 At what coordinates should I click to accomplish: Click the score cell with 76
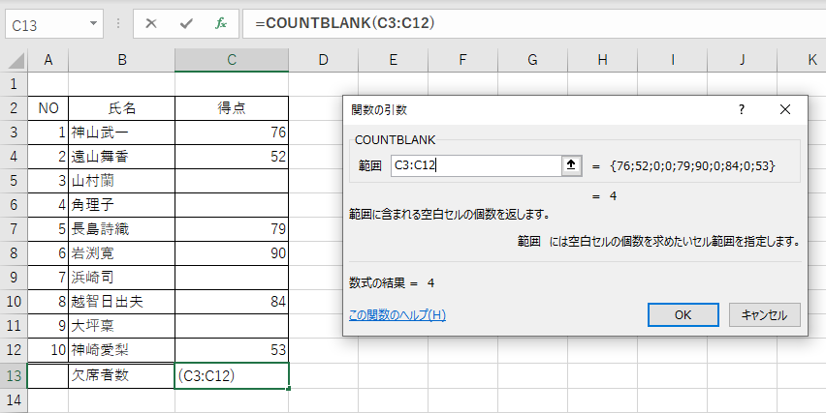click(x=232, y=133)
